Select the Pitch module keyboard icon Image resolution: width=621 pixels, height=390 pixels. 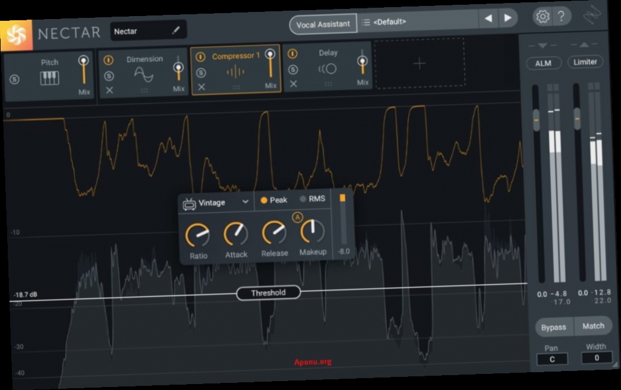(x=51, y=79)
